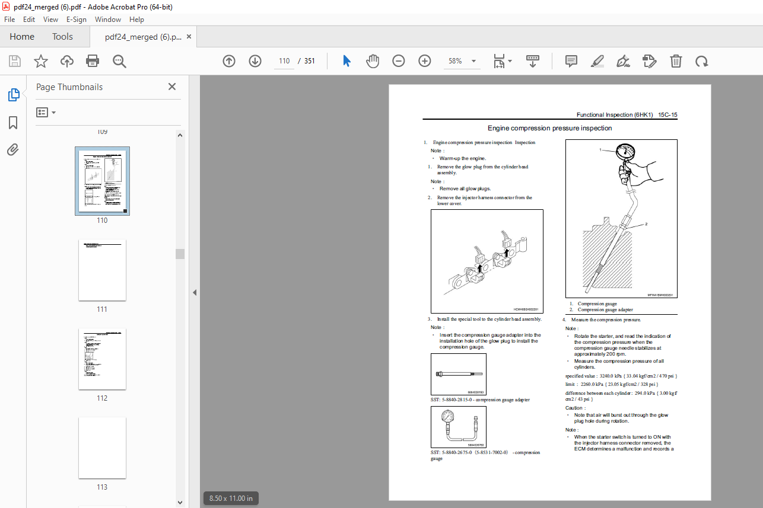Click the Save file icon

point(15,61)
